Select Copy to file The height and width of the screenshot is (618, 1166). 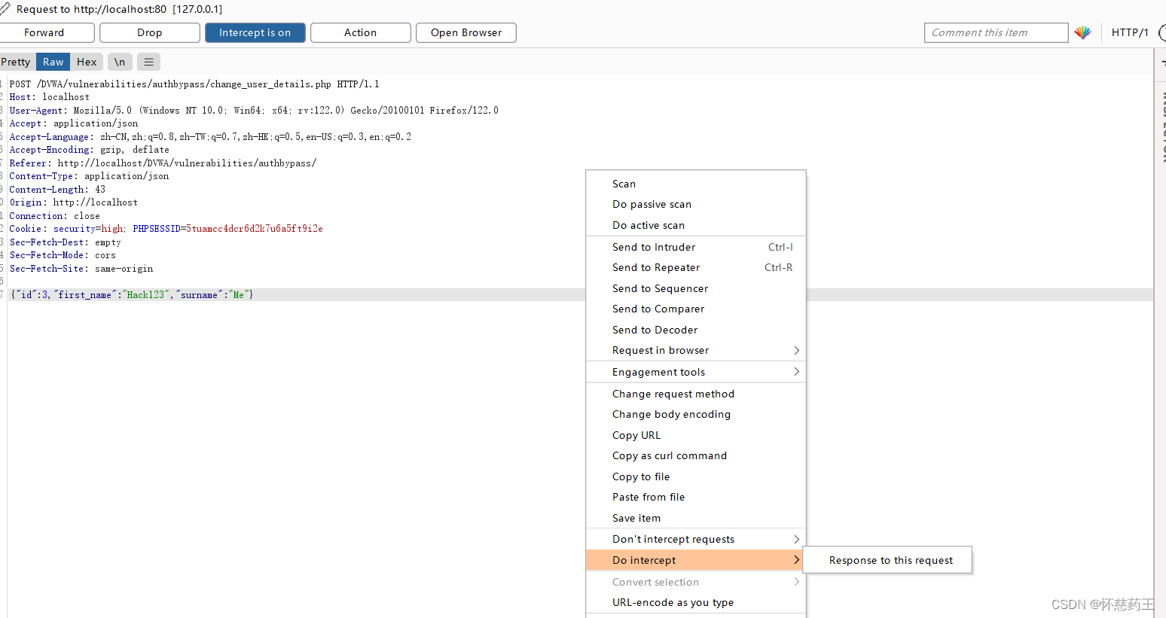click(696, 476)
